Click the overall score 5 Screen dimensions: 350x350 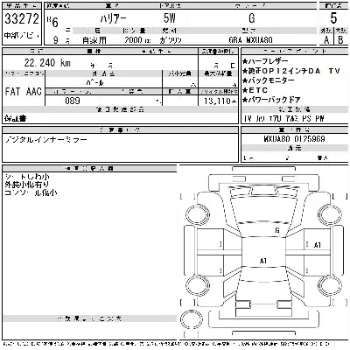[x=333, y=18]
